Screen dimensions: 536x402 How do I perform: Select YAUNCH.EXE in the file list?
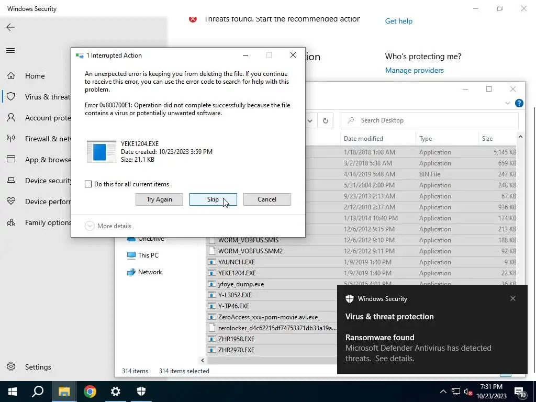click(x=237, y=262)
